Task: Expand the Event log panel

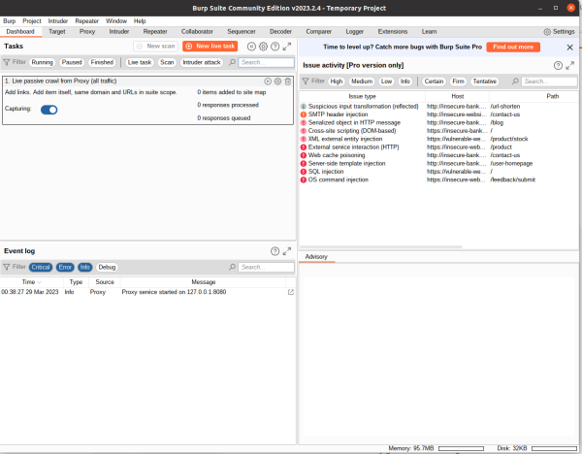Action: 287,251
